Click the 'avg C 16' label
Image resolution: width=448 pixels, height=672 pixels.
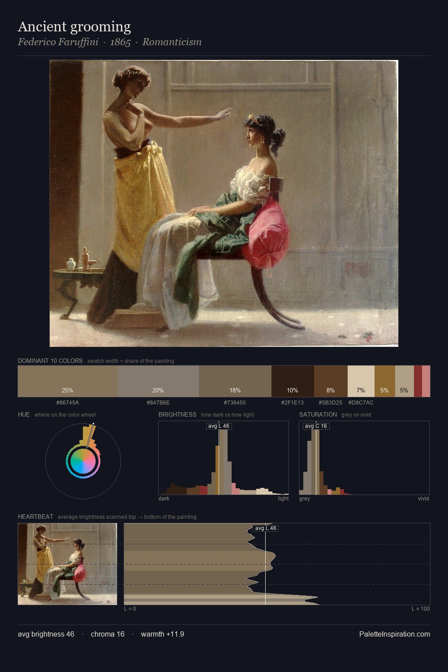tap(316, 426)
